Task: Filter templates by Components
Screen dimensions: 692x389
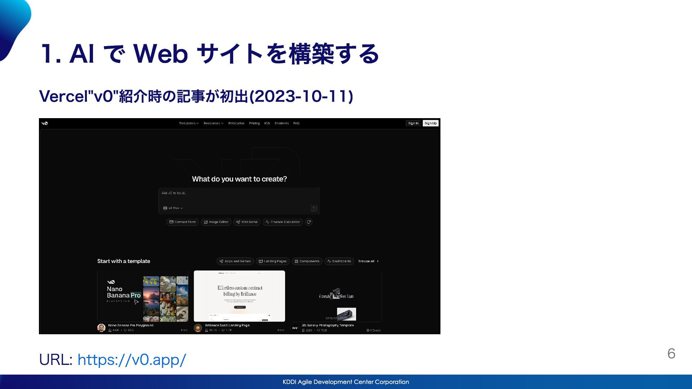Action: click(307, 261)
